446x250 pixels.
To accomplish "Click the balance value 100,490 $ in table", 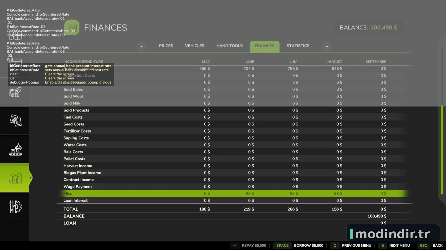I will coord(377,216).
